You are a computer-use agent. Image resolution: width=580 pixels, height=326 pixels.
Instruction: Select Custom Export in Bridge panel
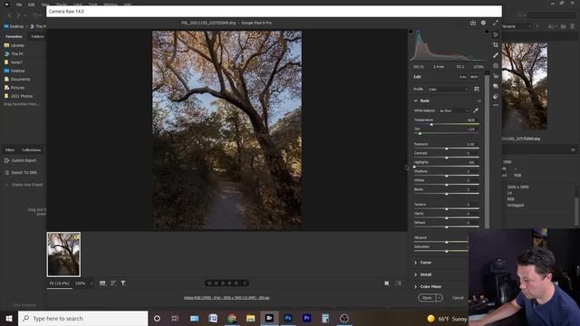click(x=20, y=160)
